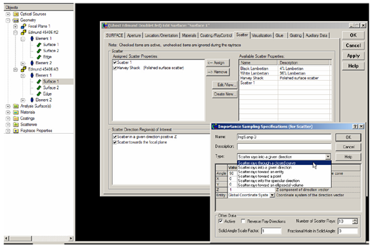The image size is (372, 247).
Task: Click the Objects panel horizontal scrollbar
Action: coord(39,238)
